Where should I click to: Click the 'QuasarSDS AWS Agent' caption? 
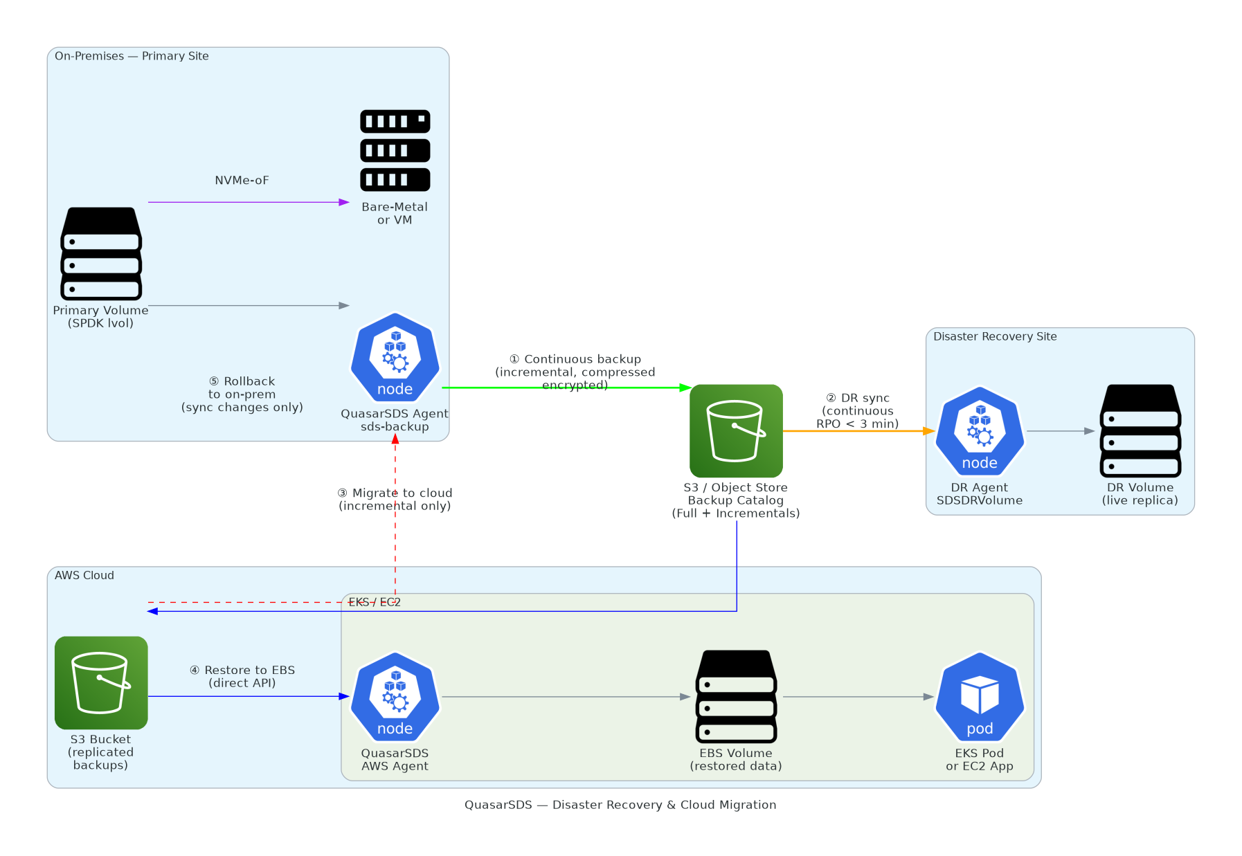click(x=395, y=759)
